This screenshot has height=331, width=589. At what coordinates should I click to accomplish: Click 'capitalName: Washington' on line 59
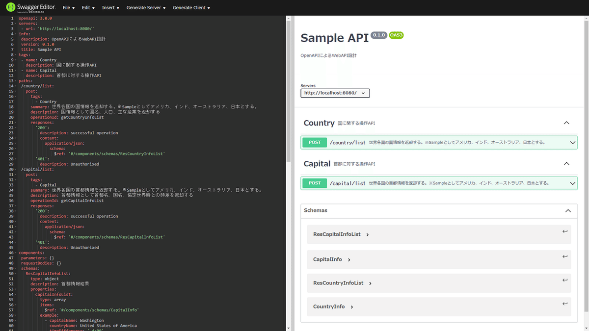tap(77, 320)
